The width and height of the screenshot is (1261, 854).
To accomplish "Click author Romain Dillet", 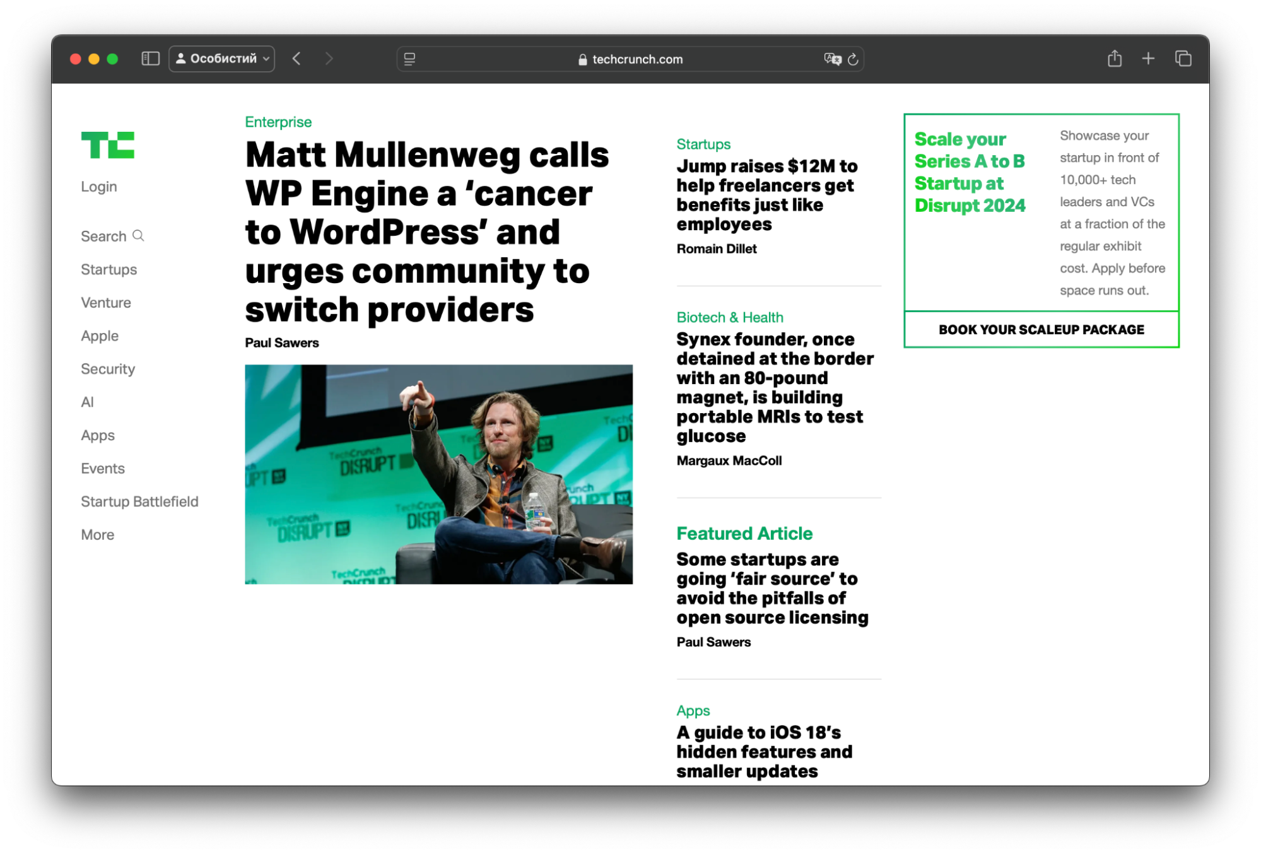I will point(717,249).
